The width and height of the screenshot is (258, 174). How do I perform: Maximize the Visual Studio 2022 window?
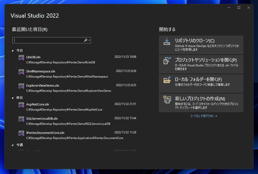pyautogui.click(x=239, y=8)
